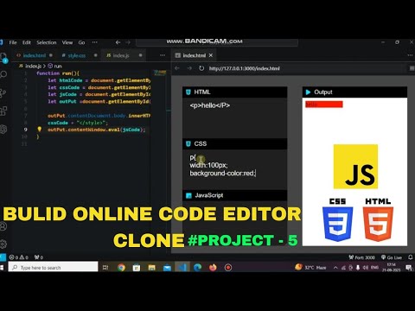Switch to the index.js editor tab

pyautogui.click(x=121, y=55)
